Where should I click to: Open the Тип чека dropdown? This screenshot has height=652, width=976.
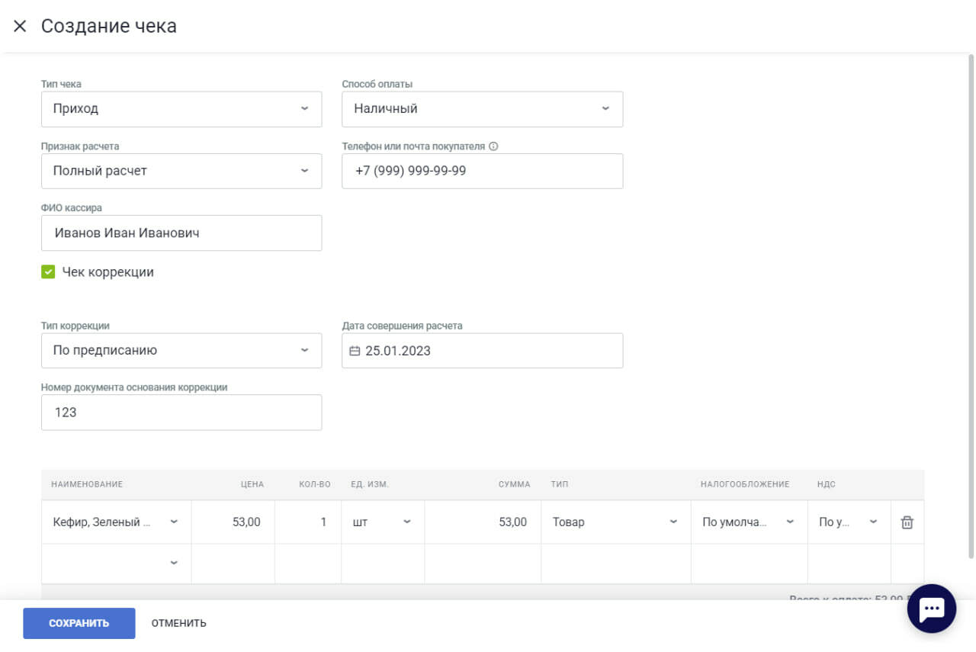click(181, 109)
